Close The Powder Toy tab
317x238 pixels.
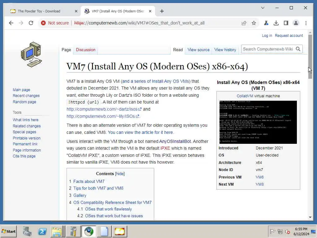coord(76,11)
